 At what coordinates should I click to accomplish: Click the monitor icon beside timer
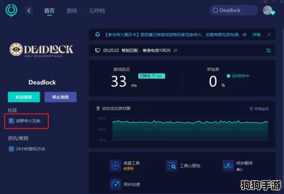pyautogui.click(x=98, y=50)
